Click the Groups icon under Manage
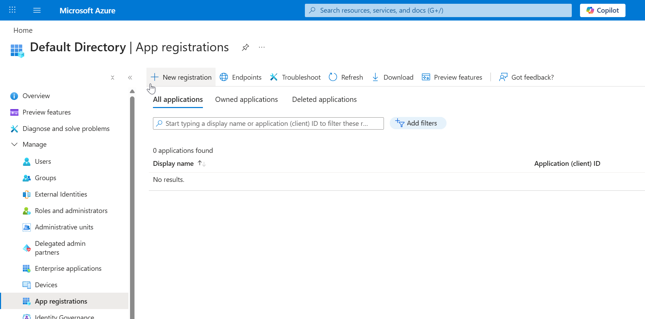645x319 pixels. point(26,178)
